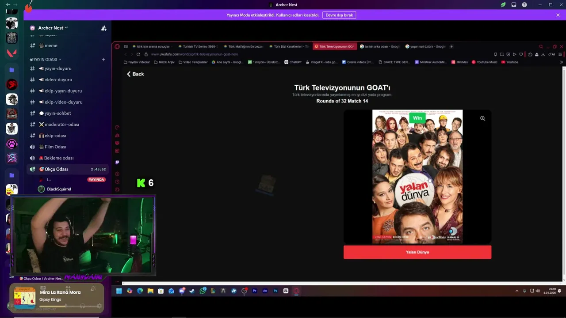This screenshot has width=566, height=318.
Task: Open Photoshop from the streamed taskbar
Action: point(275,291)
